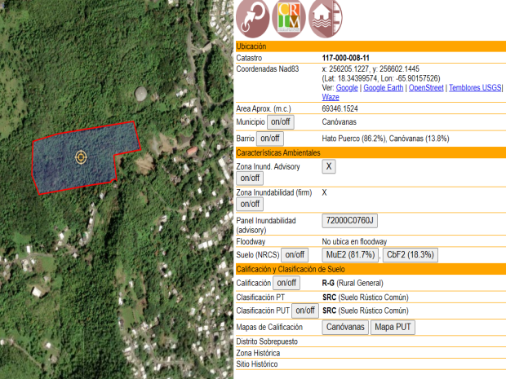The height and width of the screenshot is (379, 506).
Task: Click the circular arrow icon at top
Action: [252, 19]
